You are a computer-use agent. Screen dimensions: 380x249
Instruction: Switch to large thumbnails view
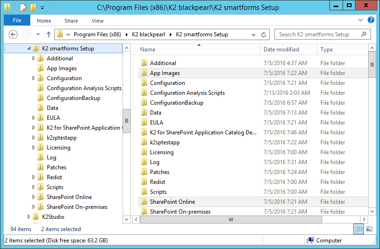click(x=369, y=229)
